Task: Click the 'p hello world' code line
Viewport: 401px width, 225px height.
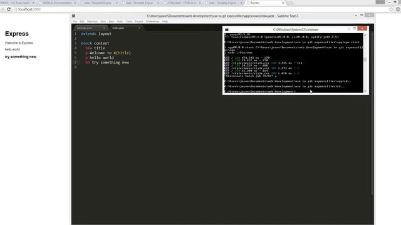Action: (100, 57)
